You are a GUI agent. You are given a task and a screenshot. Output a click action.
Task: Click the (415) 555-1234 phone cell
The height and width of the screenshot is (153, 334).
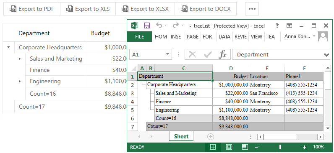304,93
